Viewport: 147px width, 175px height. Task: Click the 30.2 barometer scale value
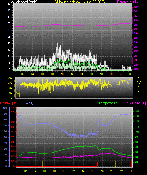pyautogui.click(x=136, y=7)
